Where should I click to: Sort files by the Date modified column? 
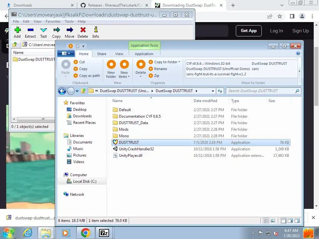point(205,101)
